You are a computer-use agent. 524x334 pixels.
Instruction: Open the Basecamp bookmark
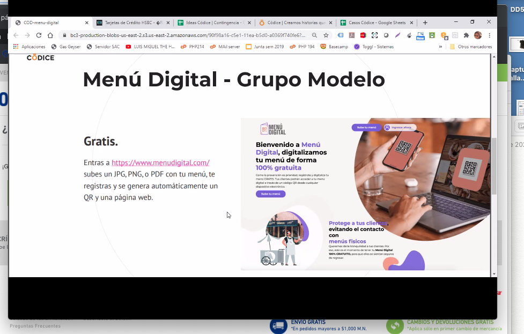334,47
